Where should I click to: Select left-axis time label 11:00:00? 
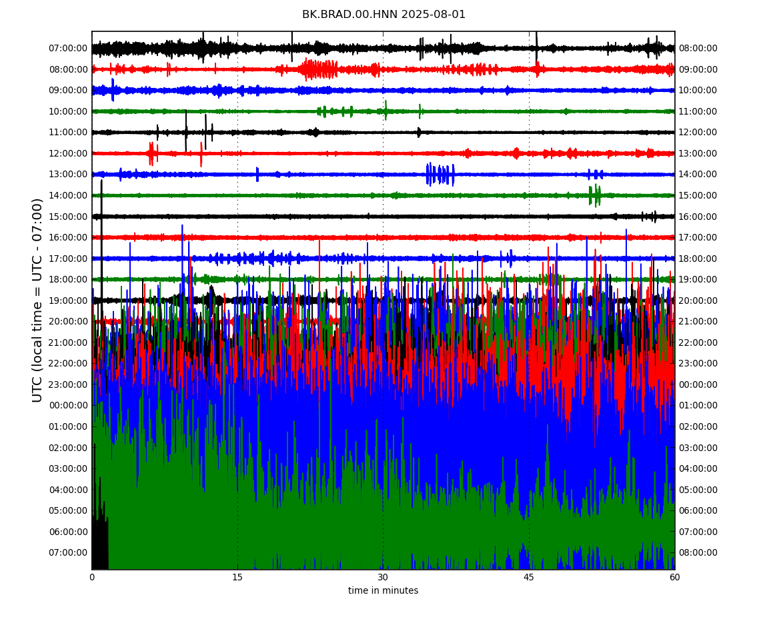pyautogui.click(x=68, y=133)
